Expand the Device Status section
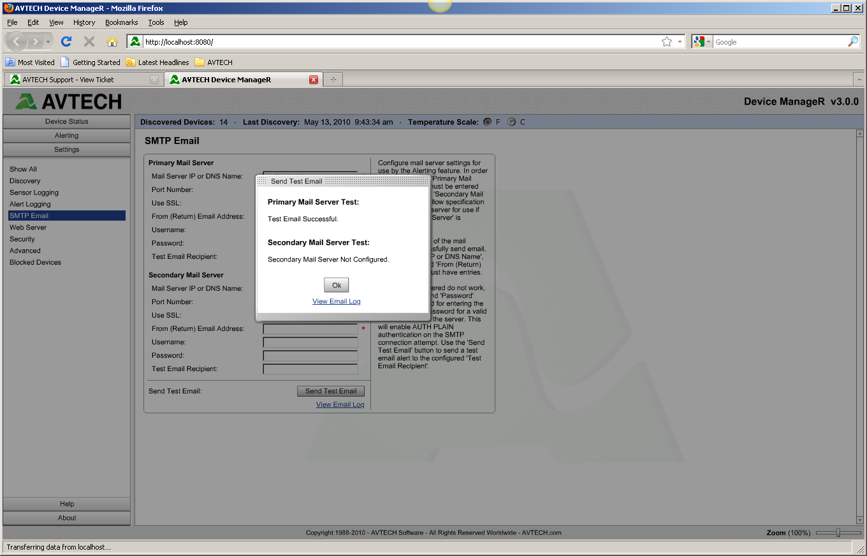Image resolution: width=867 pixels, height=556 pixels. click(66, 121)
